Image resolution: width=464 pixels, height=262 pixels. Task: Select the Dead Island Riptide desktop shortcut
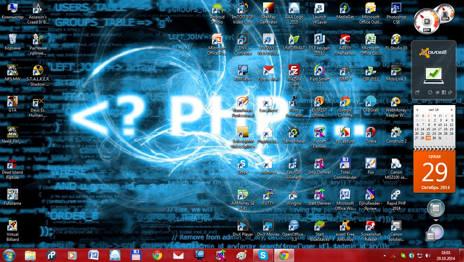12,169
